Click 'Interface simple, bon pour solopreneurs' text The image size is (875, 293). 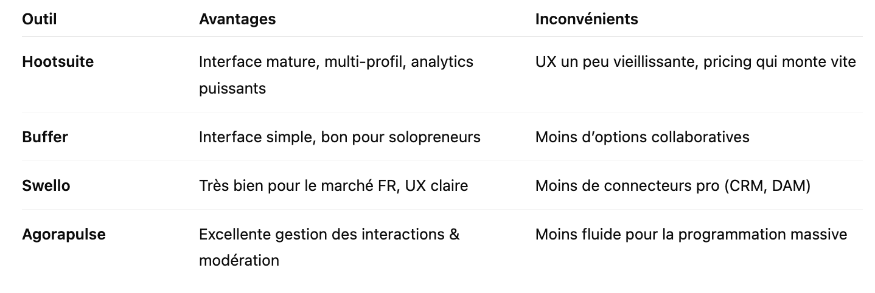point(340,137)
